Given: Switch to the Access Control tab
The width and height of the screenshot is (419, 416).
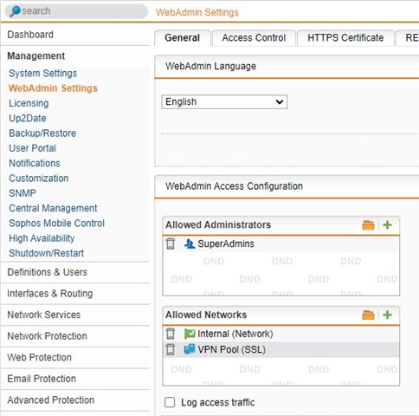Looking at the screenshot, I should [254, 38].
